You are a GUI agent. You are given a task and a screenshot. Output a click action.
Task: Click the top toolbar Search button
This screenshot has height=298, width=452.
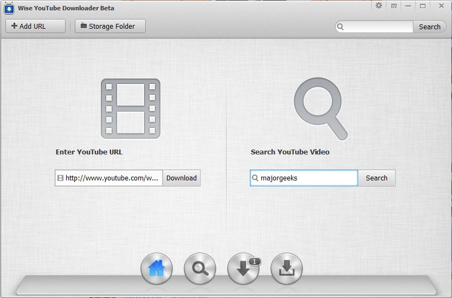click(430, 27)
